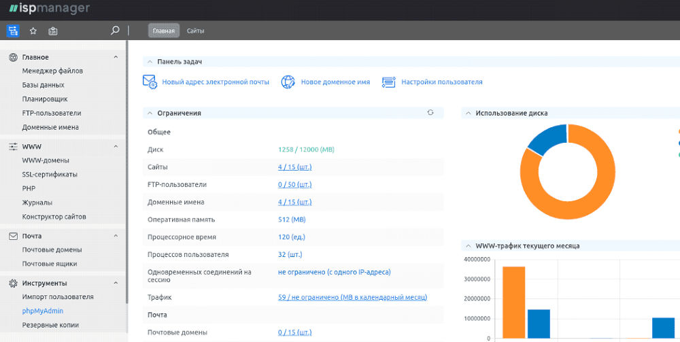
Task: Collapse the WWW sidebar section
Action: pos(116,146)
